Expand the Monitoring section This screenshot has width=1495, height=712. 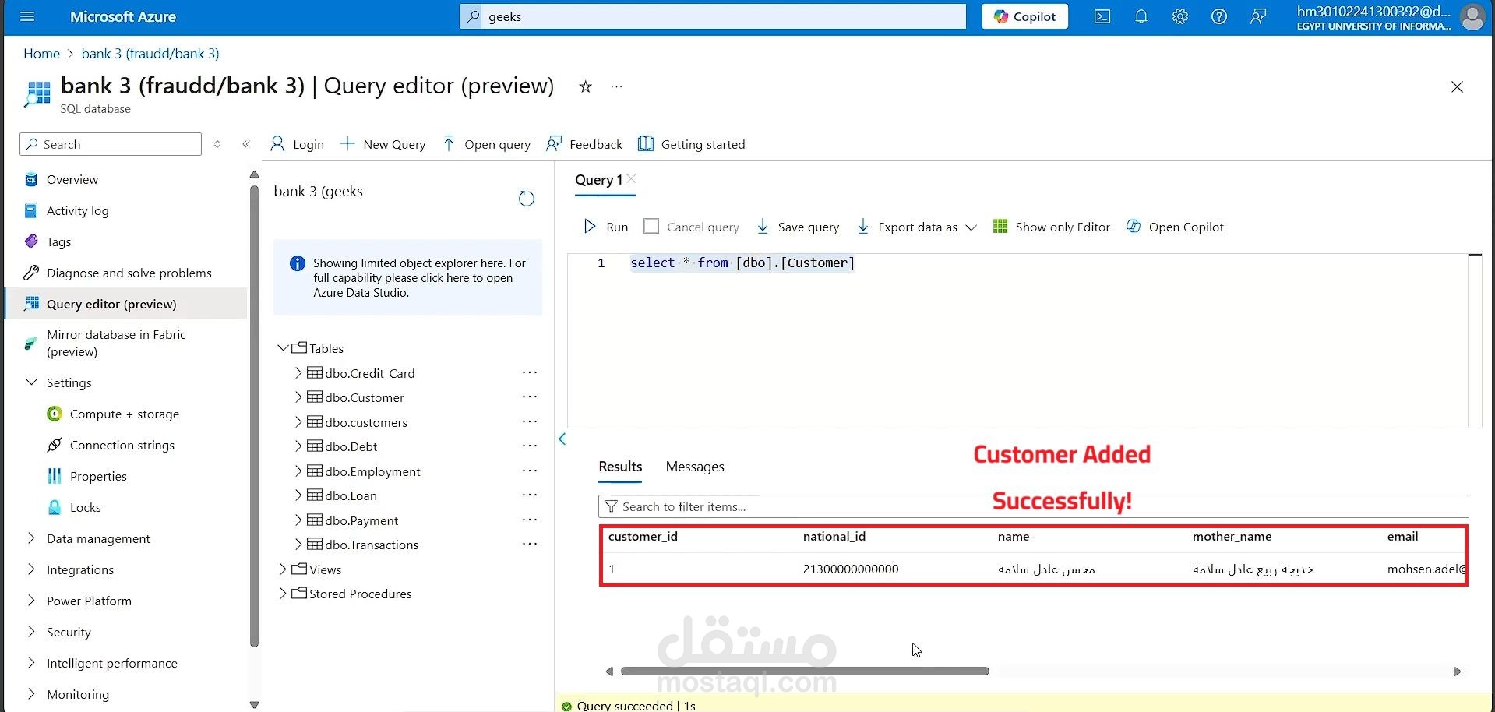point(32,694)
